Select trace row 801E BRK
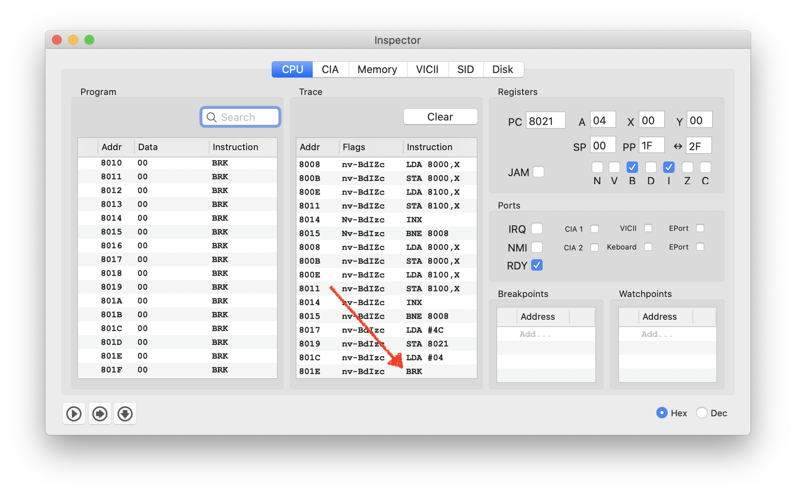The width and height of the screenshot is (796, 495). tap(387, 371)
